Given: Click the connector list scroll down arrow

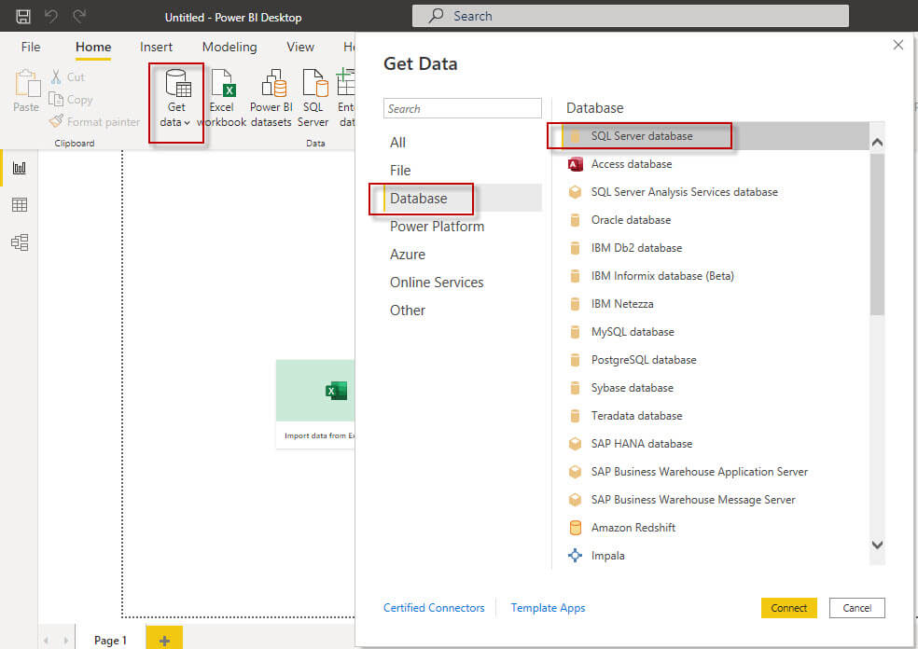Looking at the screenshot, I should point(877,545).
